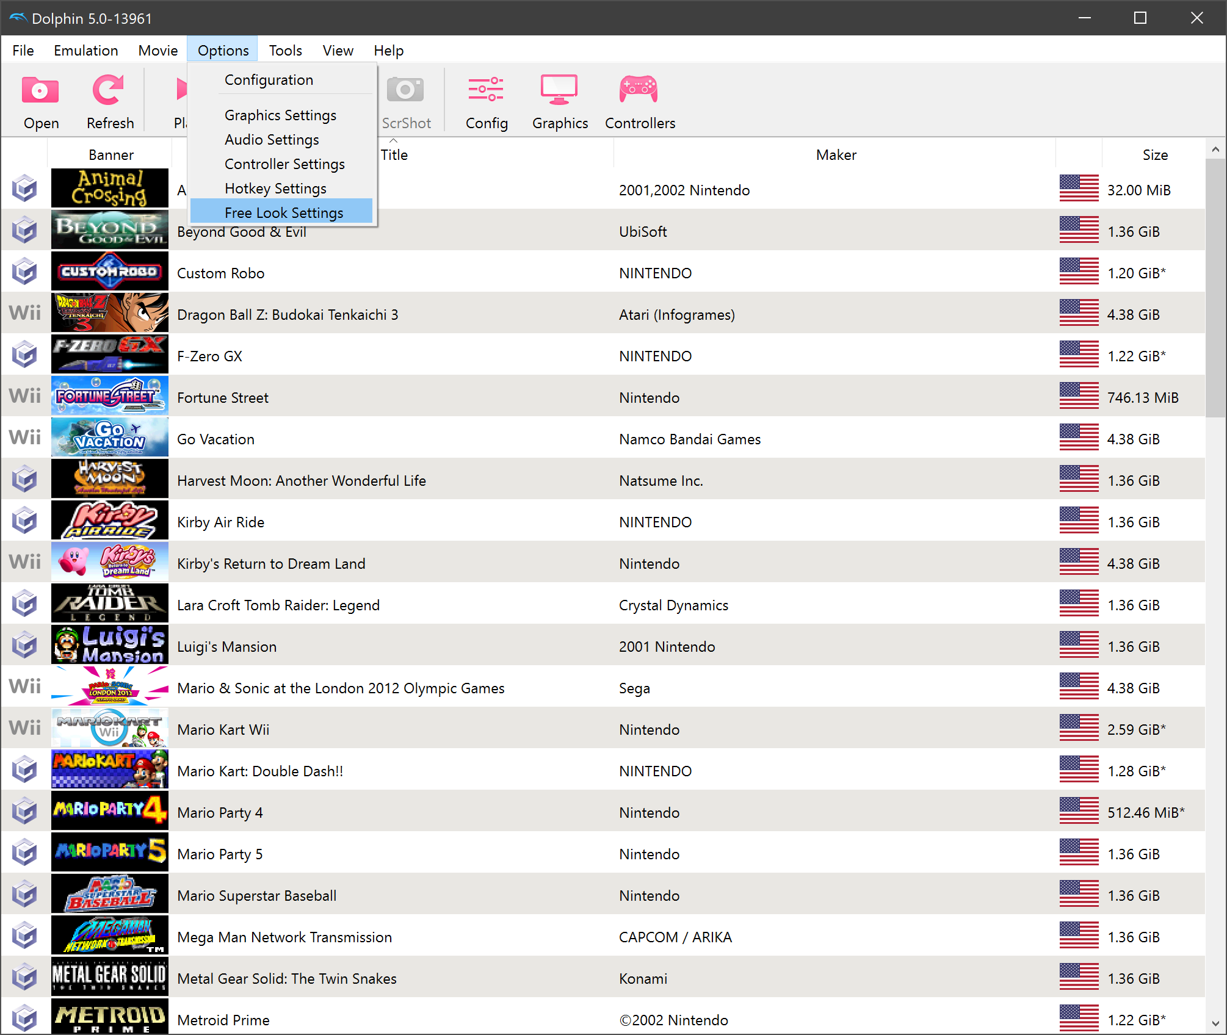Click the Refresh game list icon

[x=109, y=90]
